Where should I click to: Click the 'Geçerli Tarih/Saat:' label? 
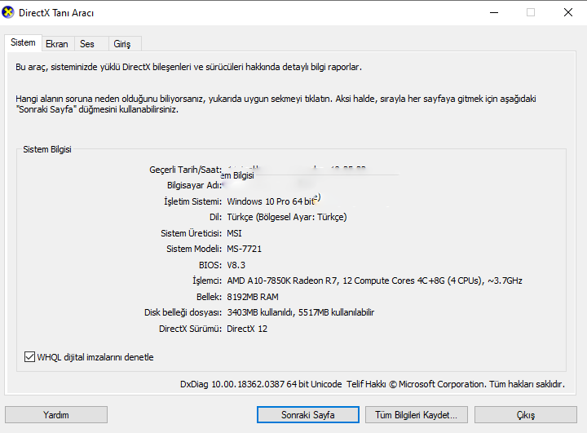tap(185, 170)
